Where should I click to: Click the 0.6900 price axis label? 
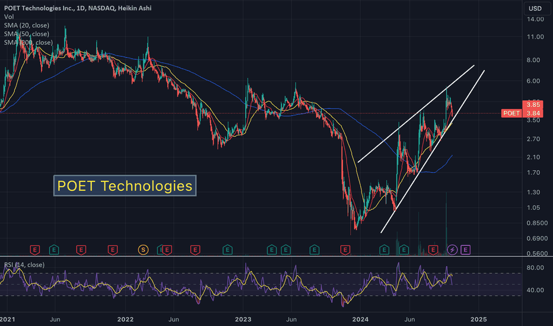pos(537,239)
